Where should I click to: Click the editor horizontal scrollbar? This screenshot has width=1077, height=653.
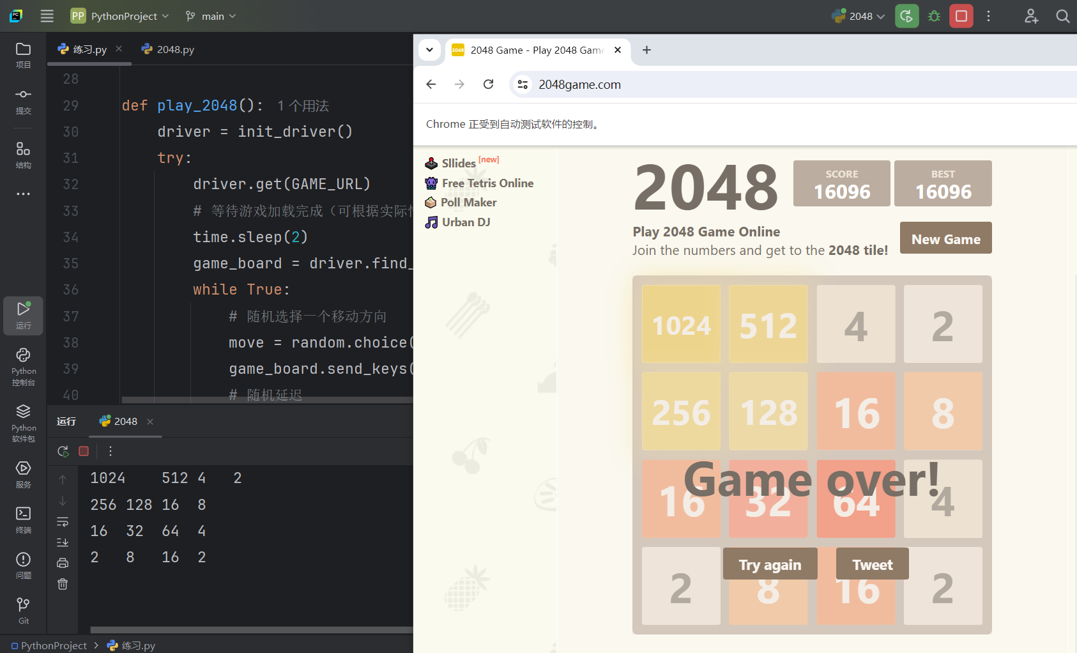(267, 400)
